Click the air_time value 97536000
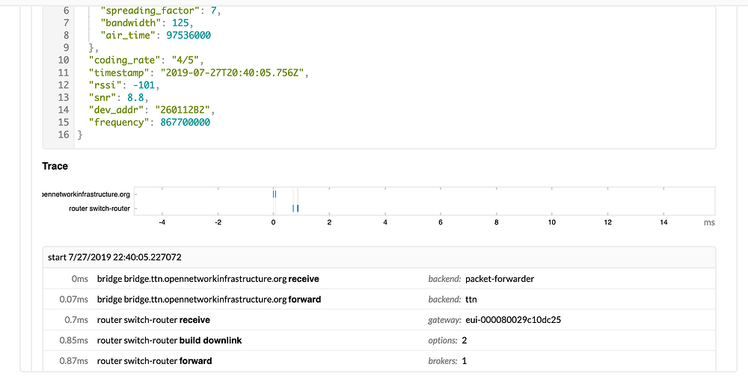This screenshot has width=748, height=382. click(x=188, y=35)
